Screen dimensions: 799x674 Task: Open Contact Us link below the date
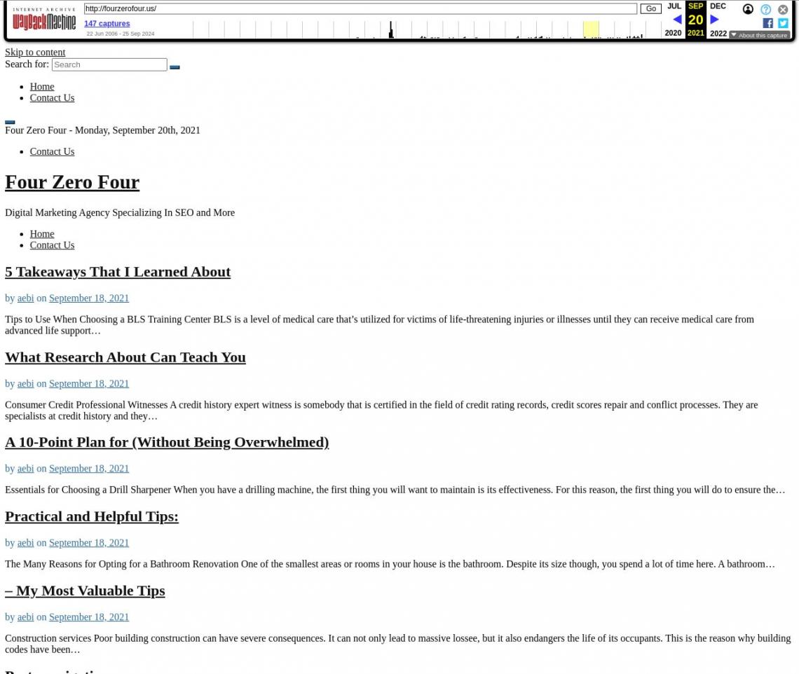(x=52, y=151)
